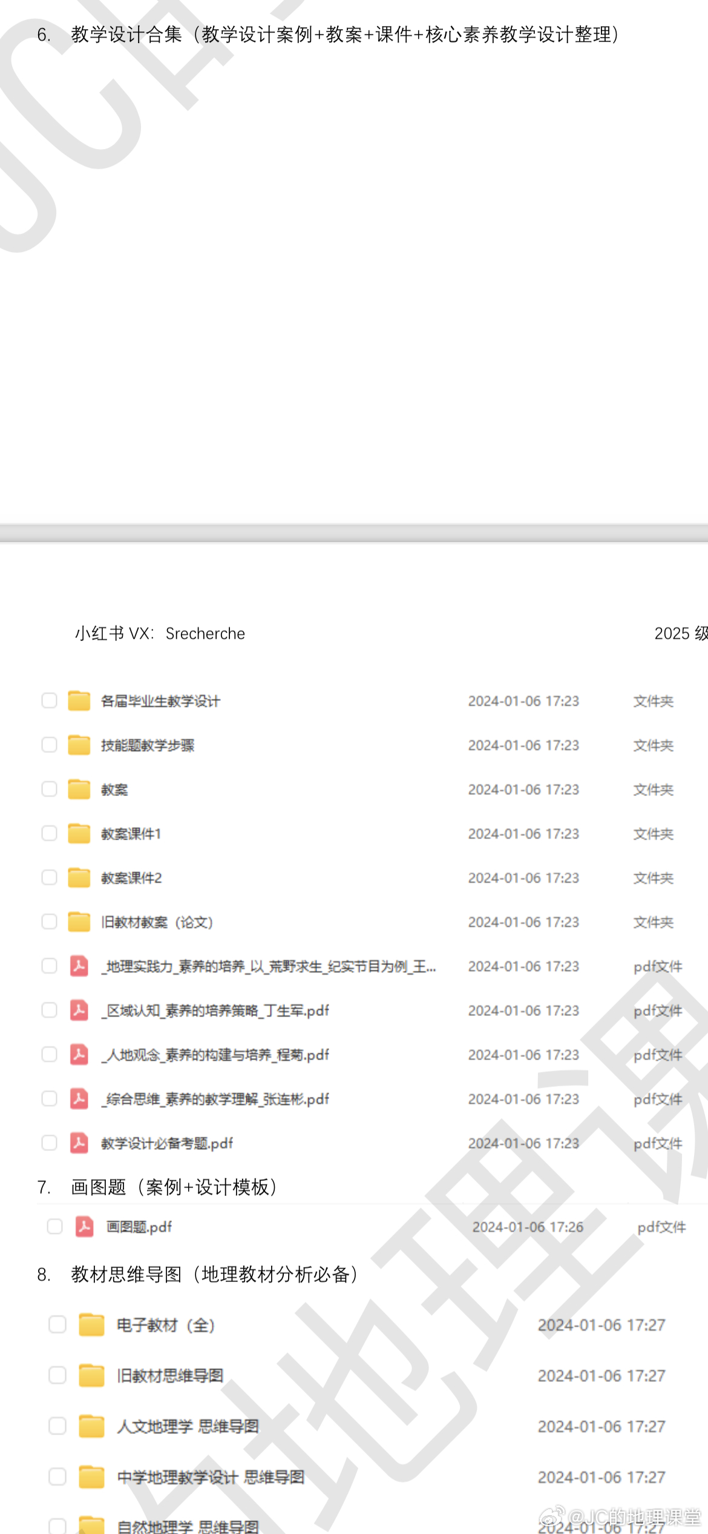
Task: Tick the checkbox for the 教案 folder
Action: (49, 789)
